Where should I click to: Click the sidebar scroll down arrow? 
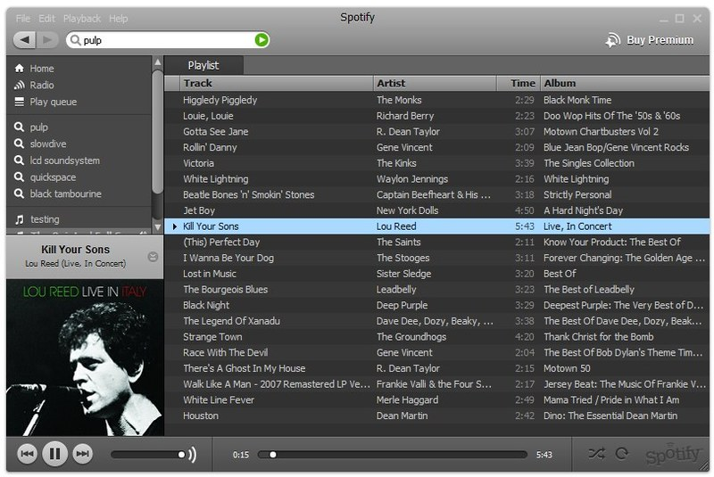pos(158,226)
